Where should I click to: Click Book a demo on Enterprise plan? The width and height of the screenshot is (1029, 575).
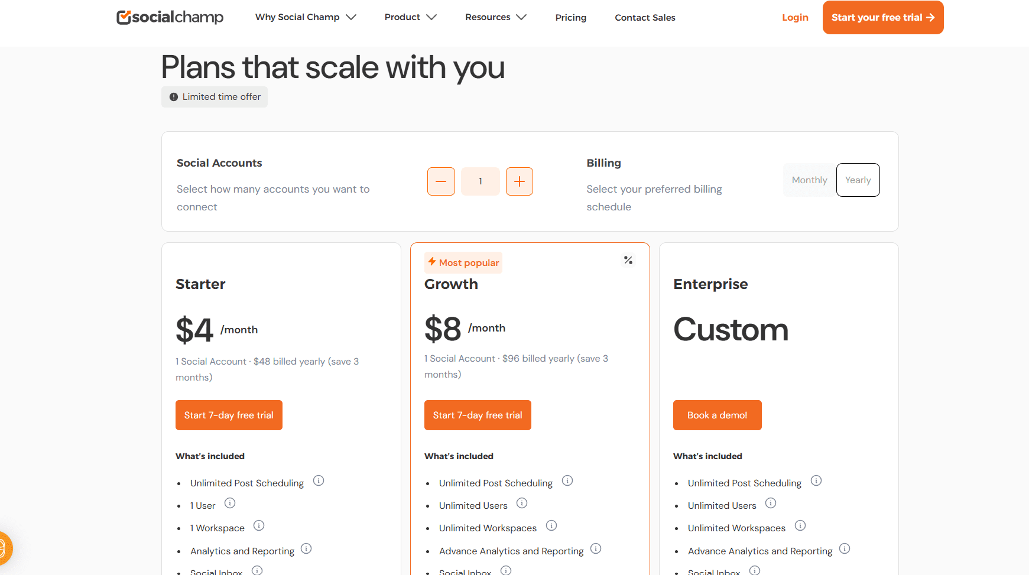[x=717, y=415]
